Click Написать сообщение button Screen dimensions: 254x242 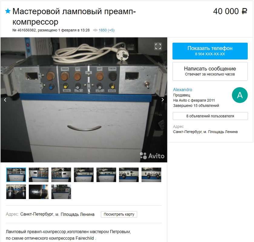click(x=210, y=71)
